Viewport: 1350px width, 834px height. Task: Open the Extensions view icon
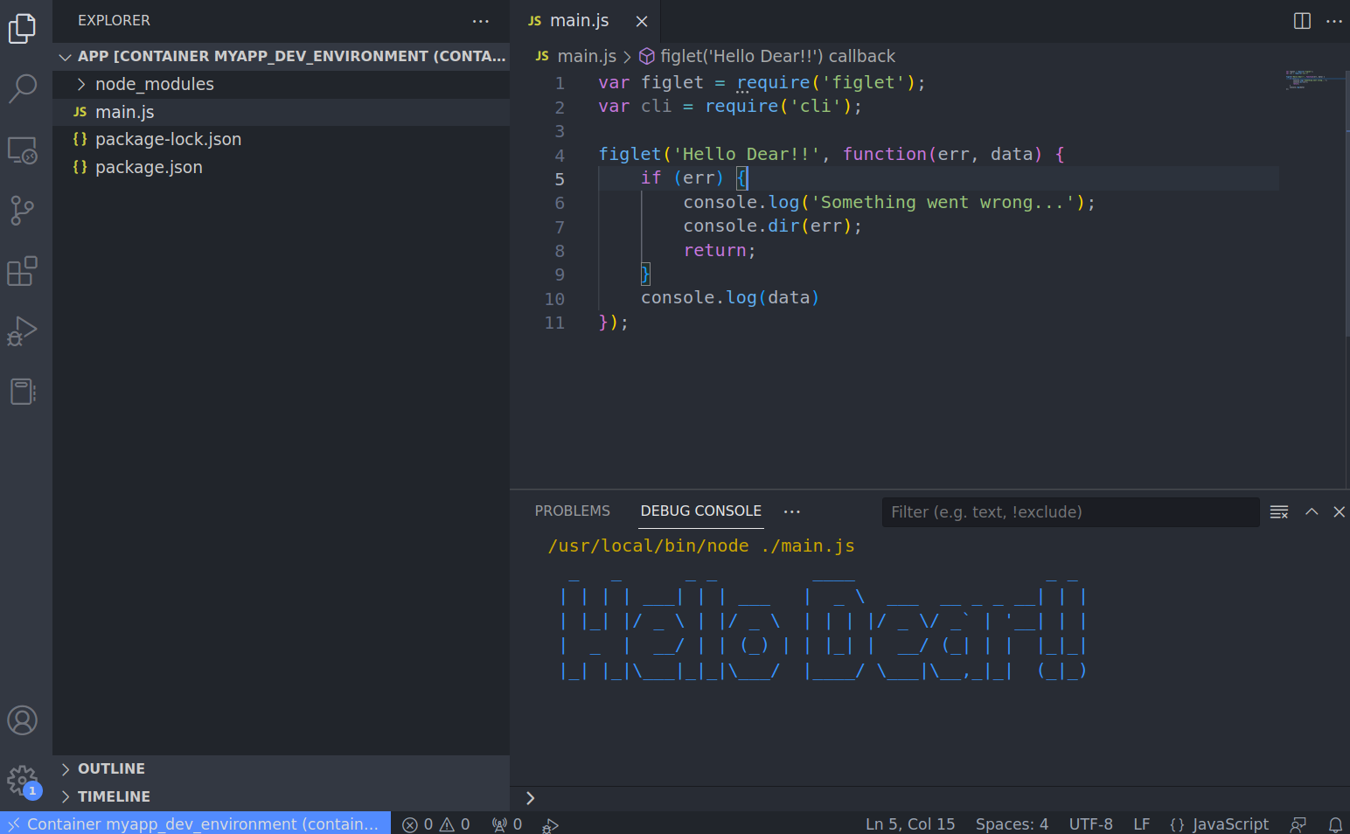22,271
